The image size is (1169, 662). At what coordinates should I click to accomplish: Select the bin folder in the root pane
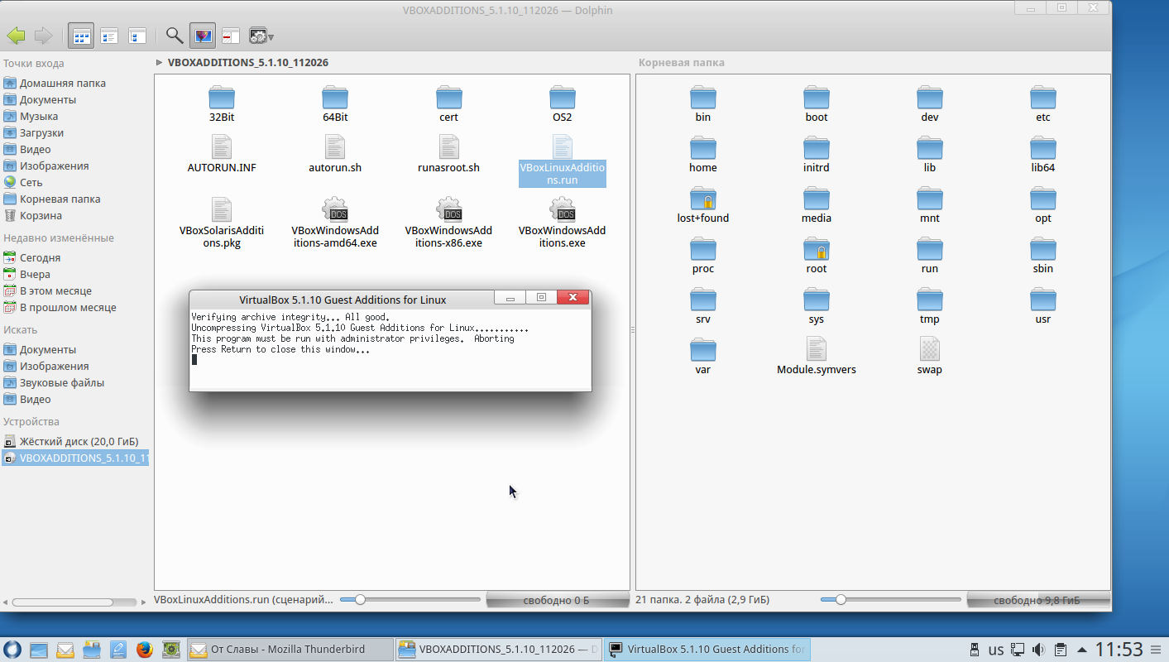tap(703, 98)
